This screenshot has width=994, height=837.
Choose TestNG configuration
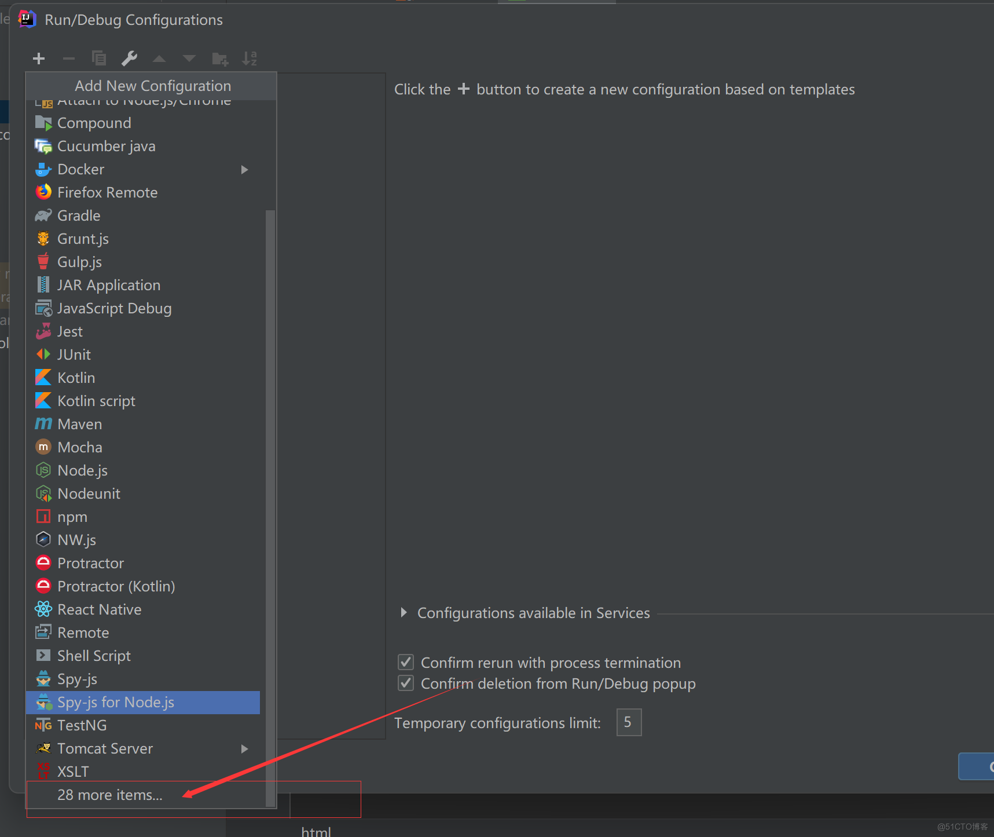(x=143, y=725)
